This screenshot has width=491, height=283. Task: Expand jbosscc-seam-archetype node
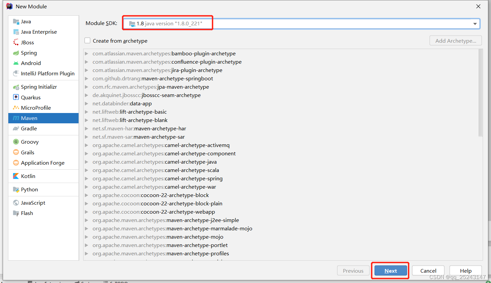(87, 95)
